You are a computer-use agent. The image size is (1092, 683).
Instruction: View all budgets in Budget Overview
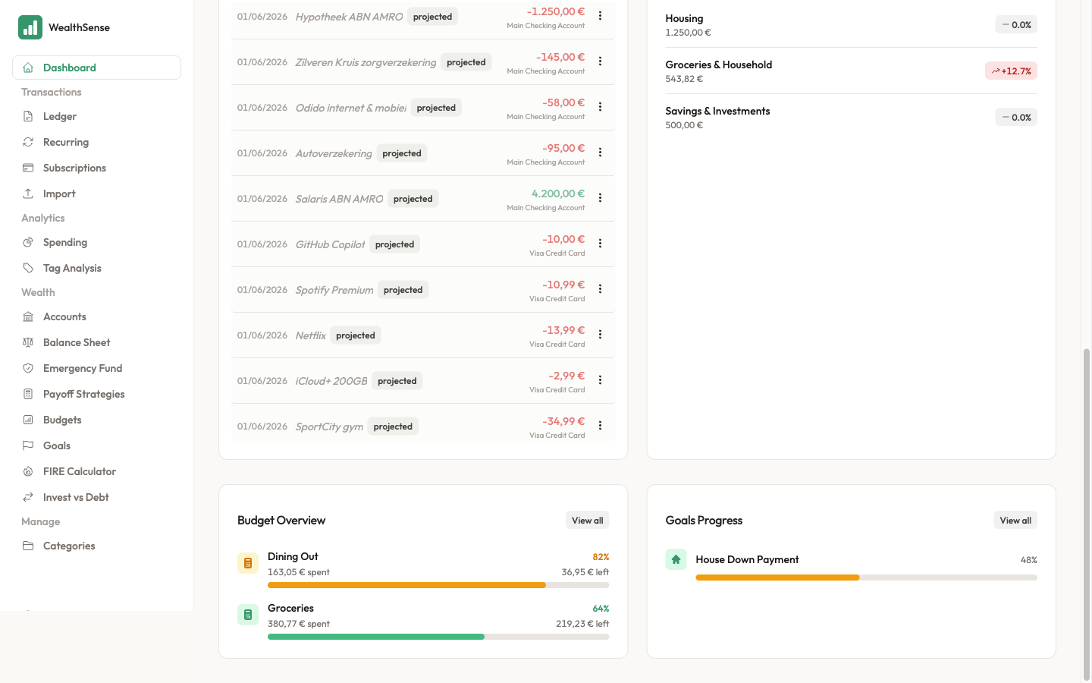(x=588, y=521)
